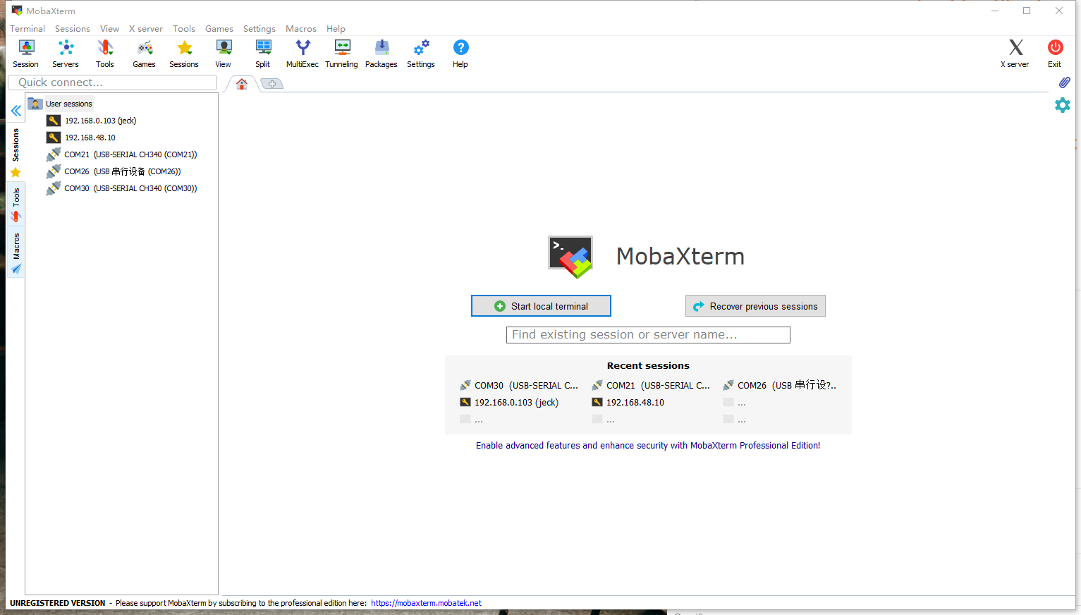Select session 192.168.0.103 (jeck) in tree
This screenshot has width=1081, height=615.
[92, 121]
